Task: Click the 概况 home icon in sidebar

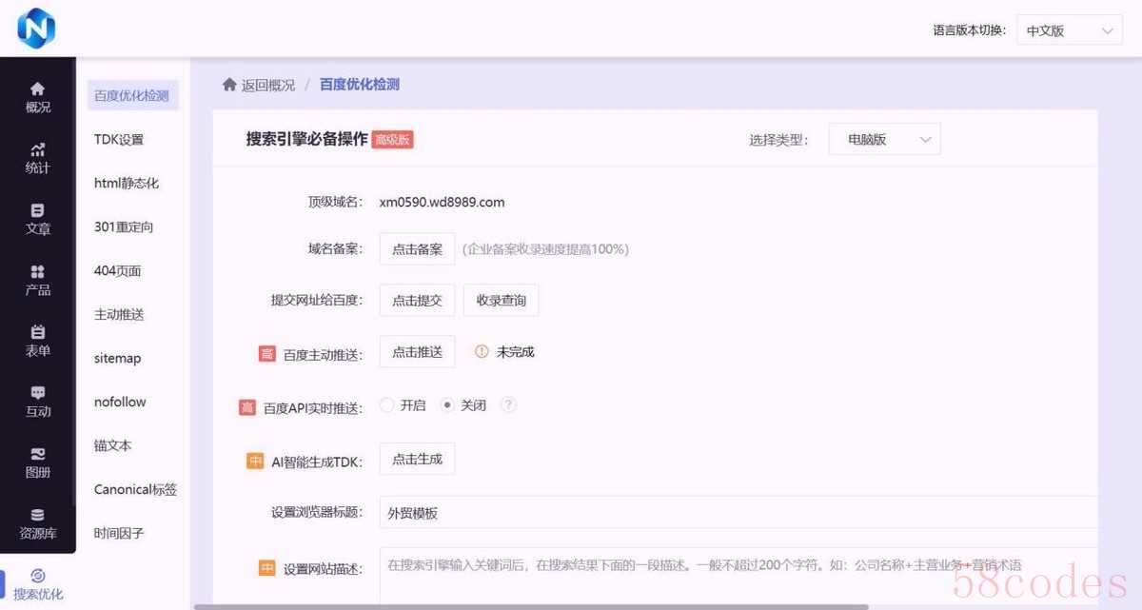Action: click(x=38, y=89)
